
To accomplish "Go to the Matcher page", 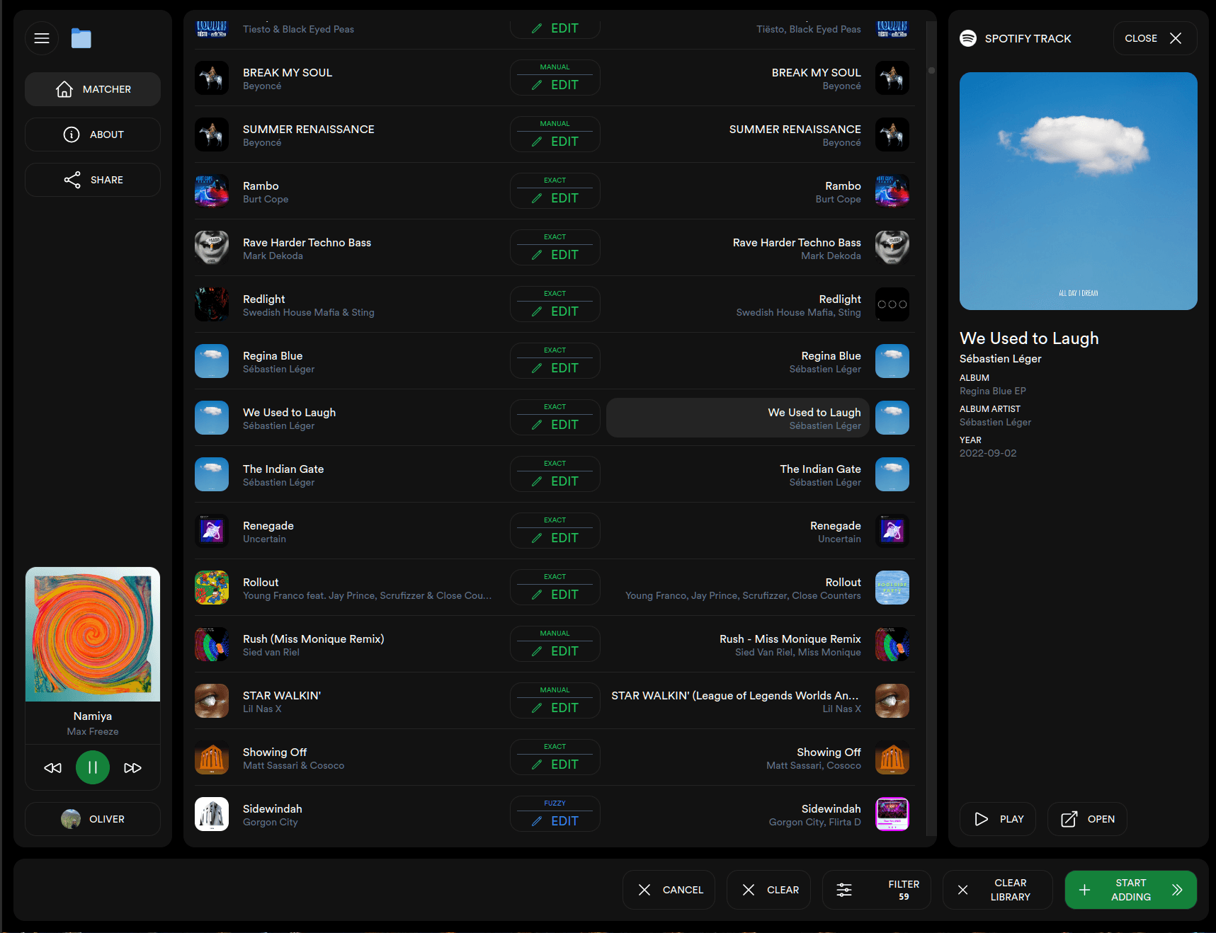I will pos(93,89).
